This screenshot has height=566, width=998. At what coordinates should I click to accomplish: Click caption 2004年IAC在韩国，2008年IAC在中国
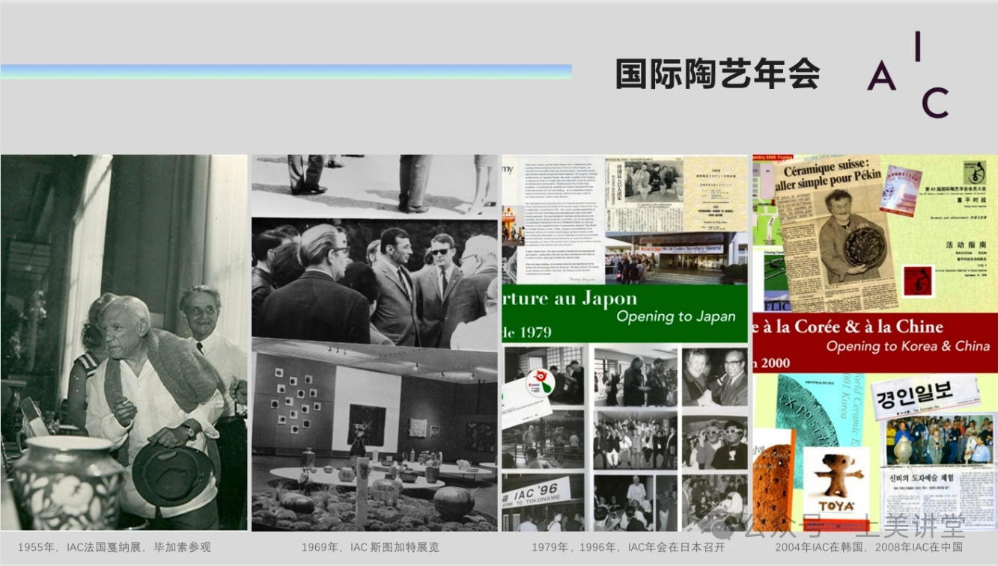click(x=868, y=547)
